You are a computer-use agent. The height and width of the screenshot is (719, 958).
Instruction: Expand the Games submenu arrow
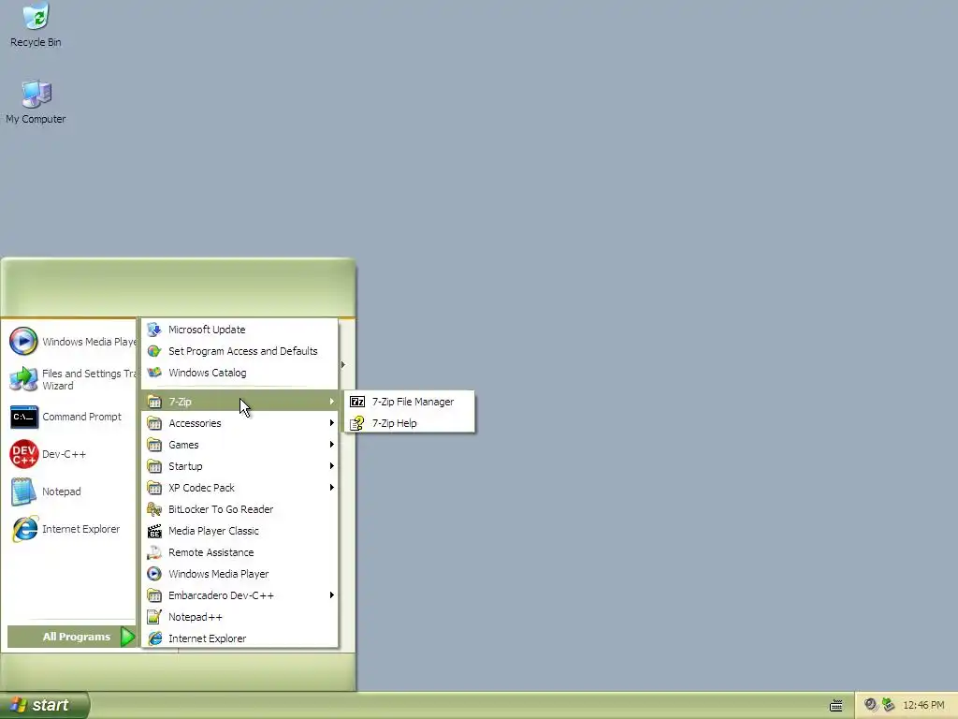click(332, 445)
